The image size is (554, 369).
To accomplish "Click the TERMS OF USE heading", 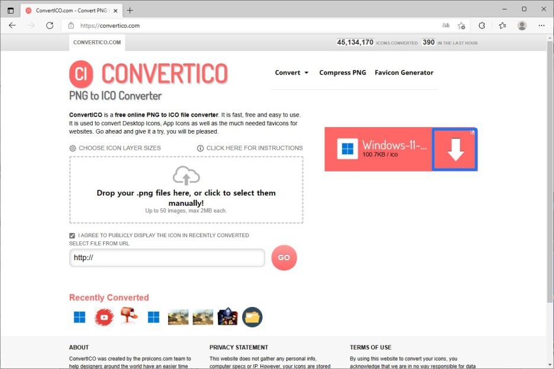I will 371,348.
